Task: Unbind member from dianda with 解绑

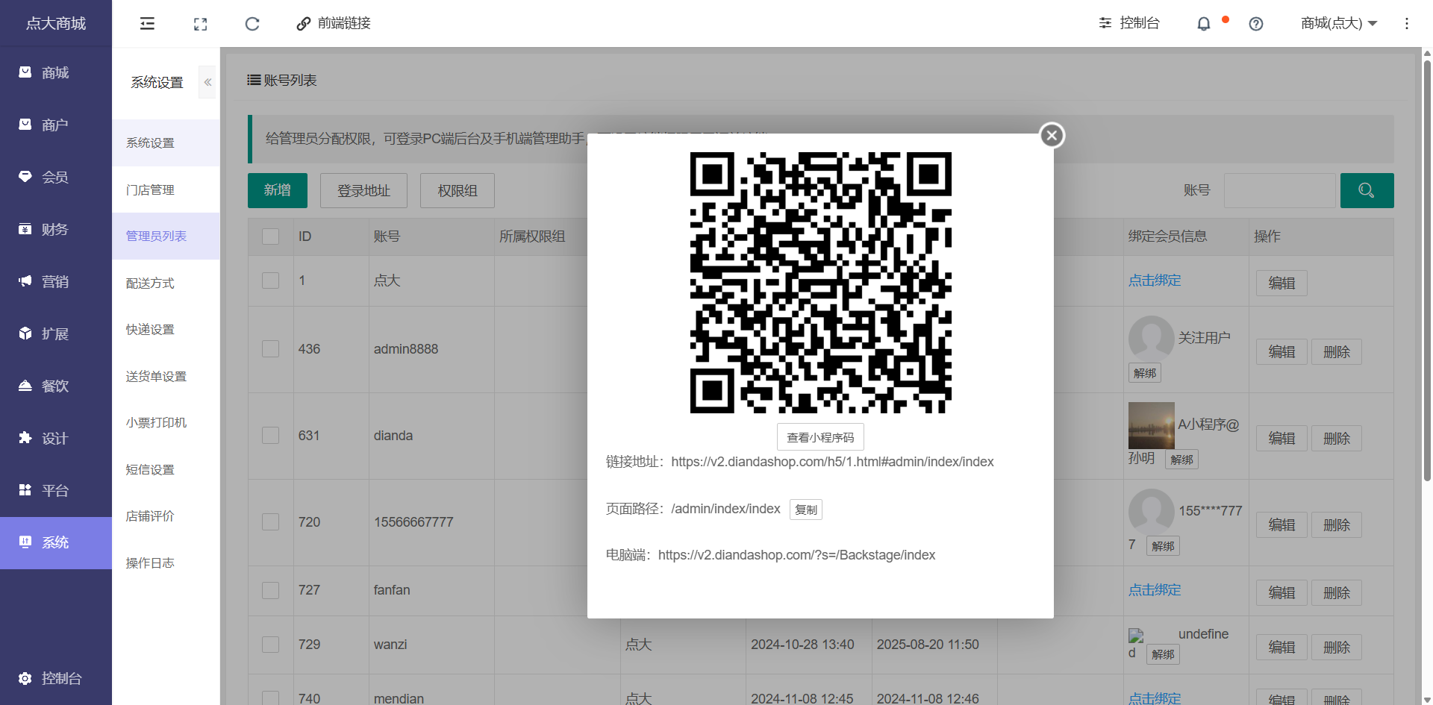Action: click(1181, 460)
